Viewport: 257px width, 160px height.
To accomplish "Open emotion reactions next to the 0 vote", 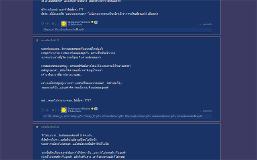I will pyautogui.click(x=54, y=24).
